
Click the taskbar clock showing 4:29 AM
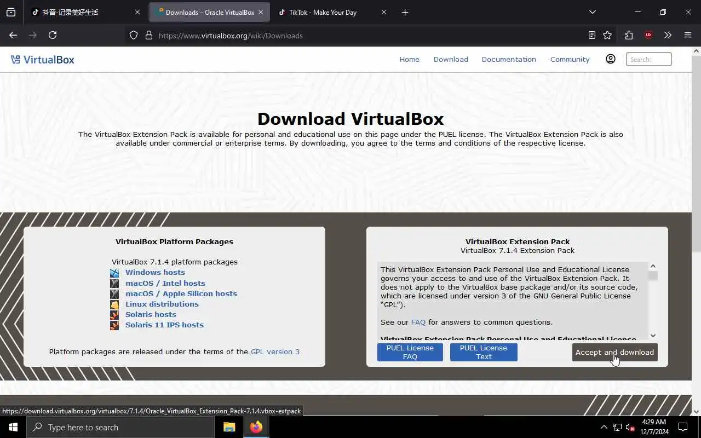click(x=653, y=427)
